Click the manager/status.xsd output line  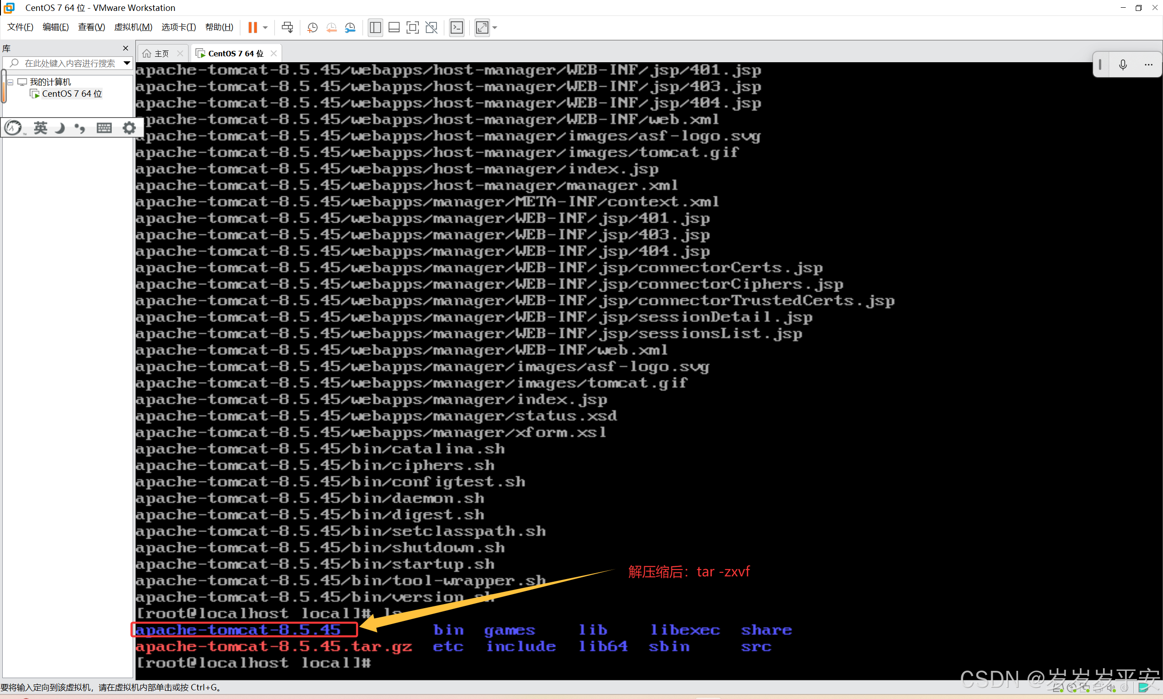[376, 416]
